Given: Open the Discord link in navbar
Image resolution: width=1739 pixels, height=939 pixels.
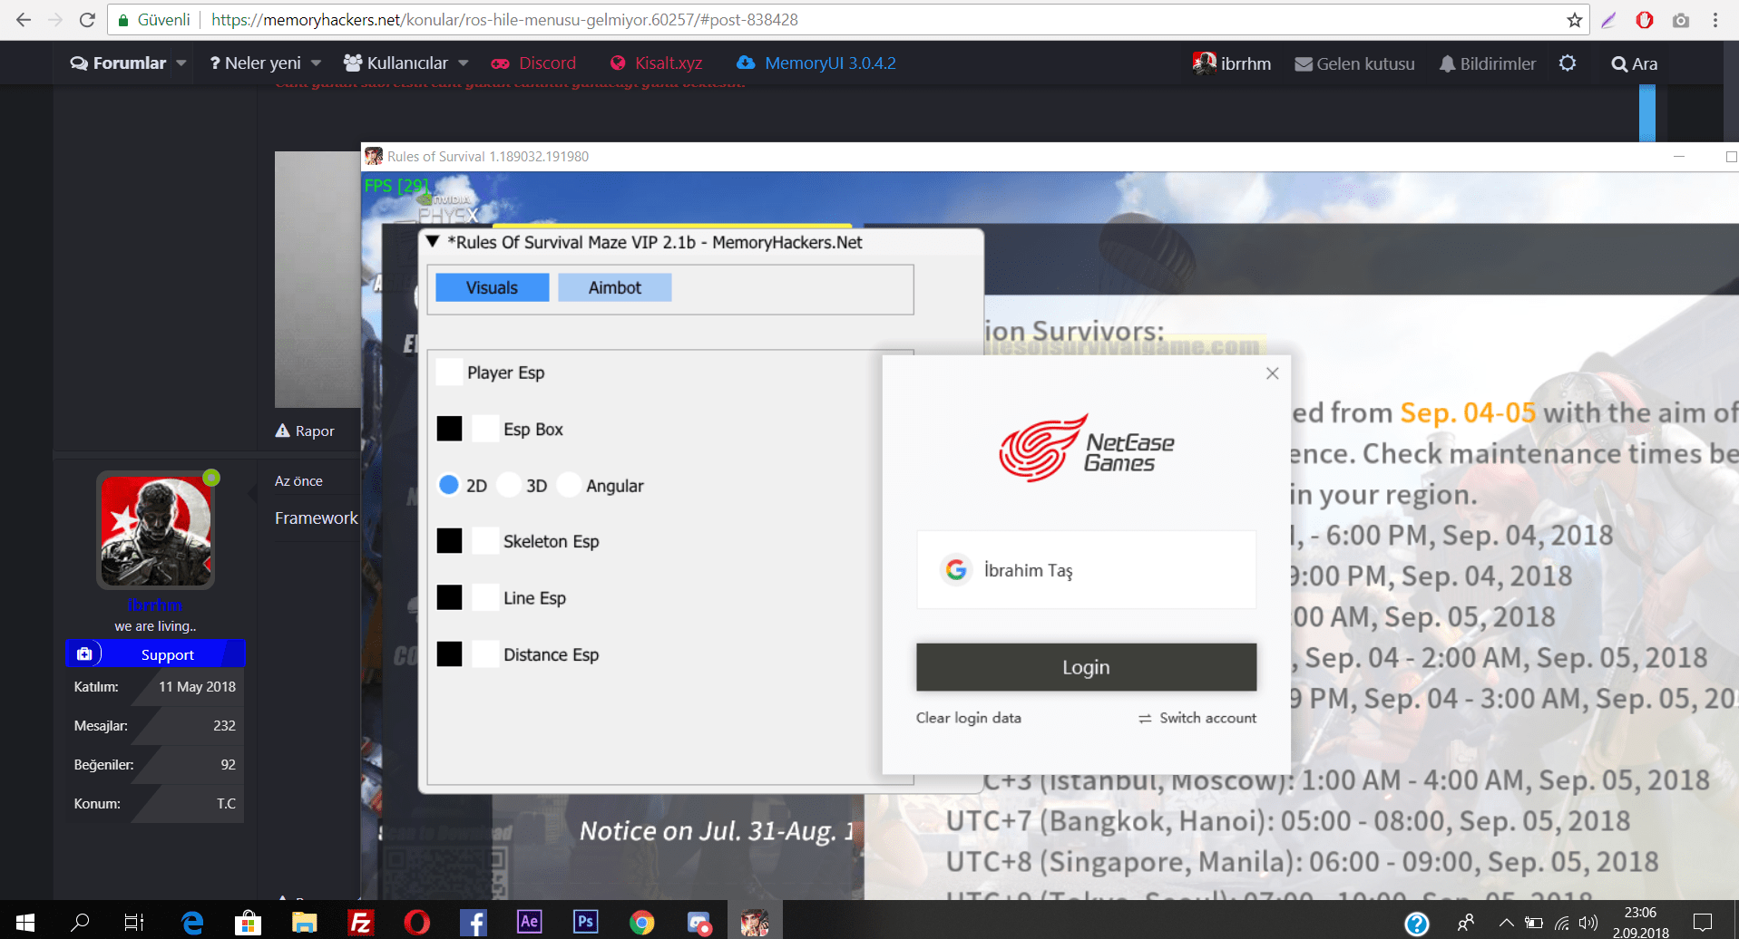Looking at the screenshot, I should coord(533,63).
